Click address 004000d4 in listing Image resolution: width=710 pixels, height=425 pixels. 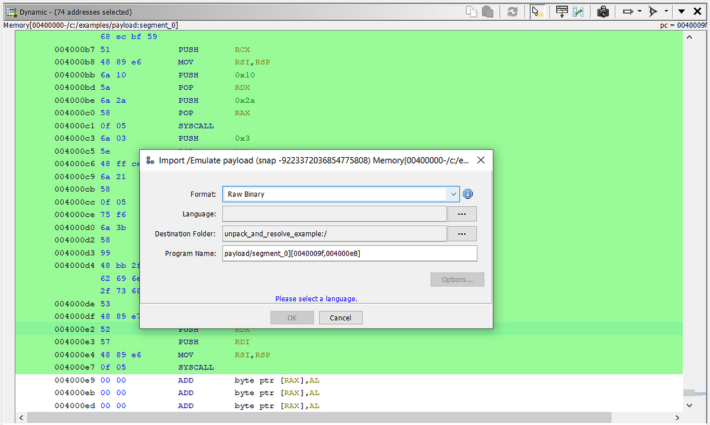pos(75,265)
